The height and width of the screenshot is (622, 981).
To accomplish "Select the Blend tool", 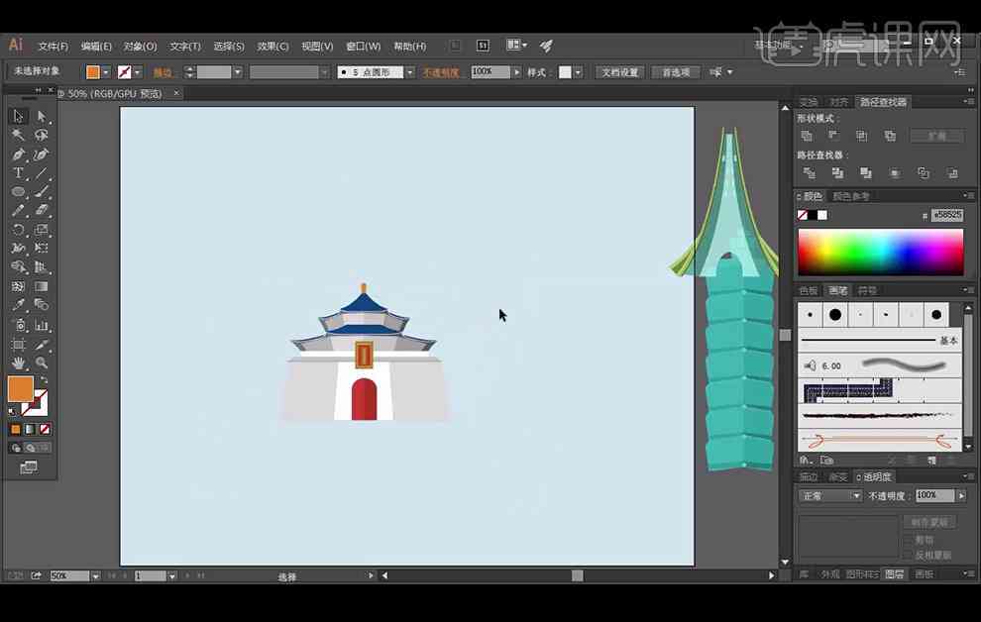I will click(x=42, y=305).
